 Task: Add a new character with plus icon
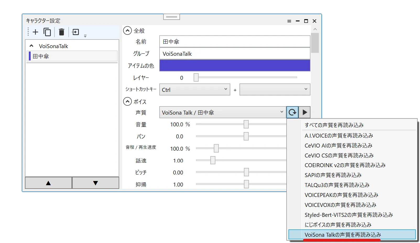tap(35, 32)
